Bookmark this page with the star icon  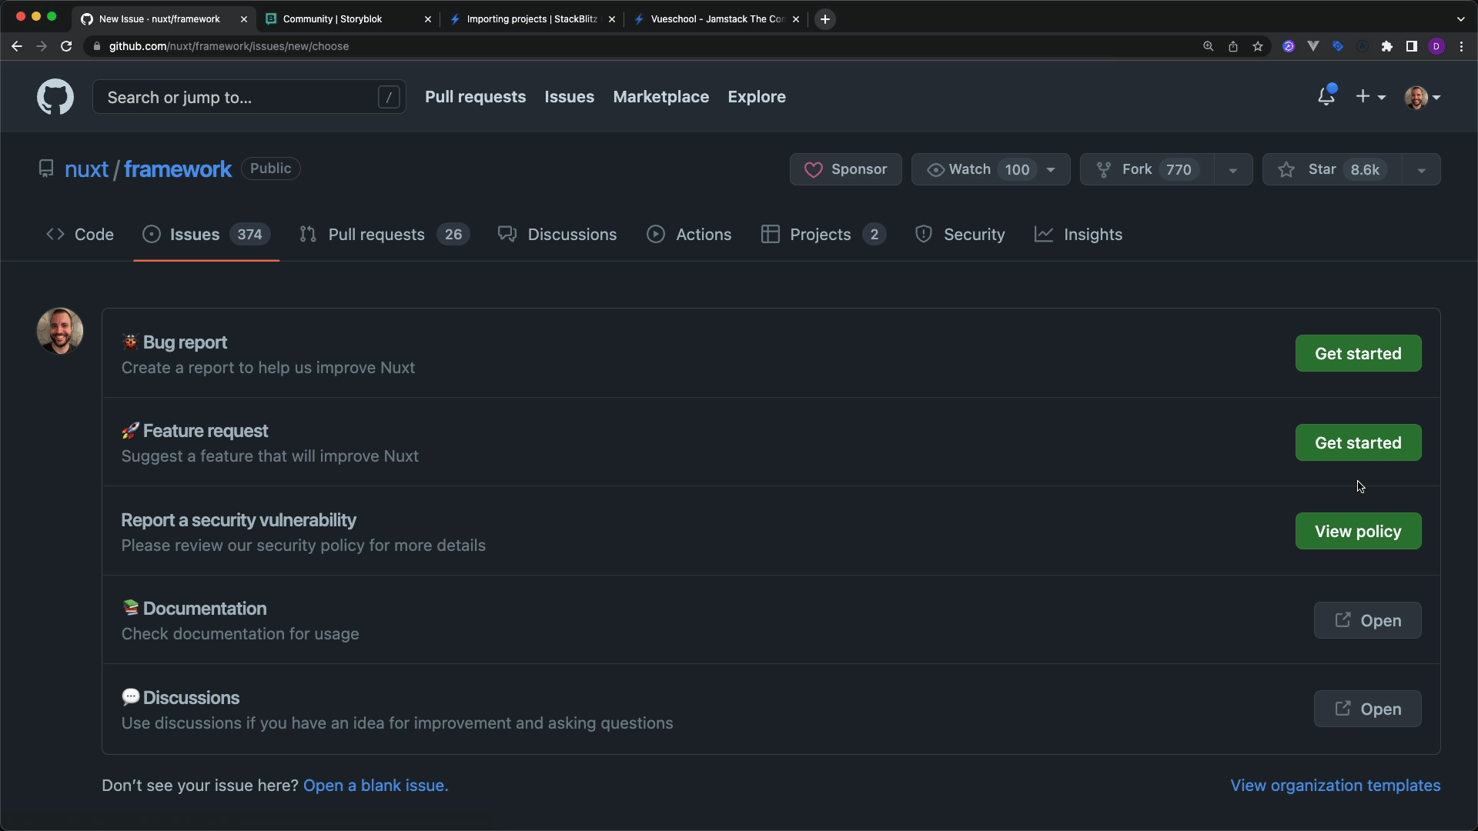coord(1258,46)
